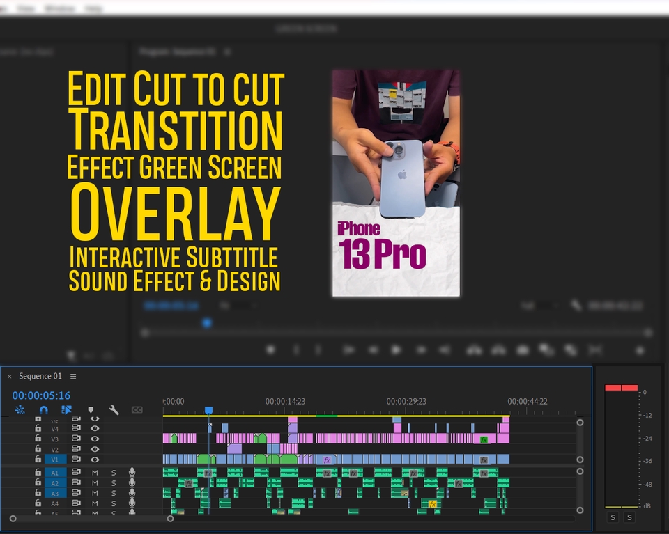
Task: Click the green fx badge on V3 clip
Action: (x=484, y=439)
